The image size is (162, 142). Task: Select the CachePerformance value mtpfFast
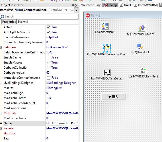pyautogui.click(x=52, y=37)
